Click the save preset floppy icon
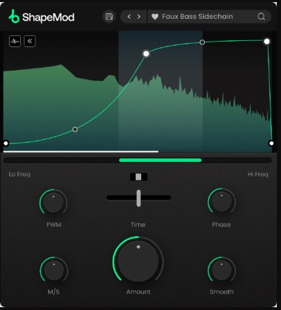 [109, 17]
